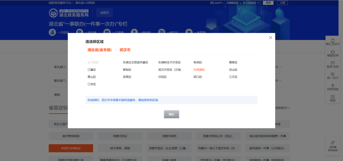Close the region selection dialog
Viewport: 343px width, 161px height.
271,37
